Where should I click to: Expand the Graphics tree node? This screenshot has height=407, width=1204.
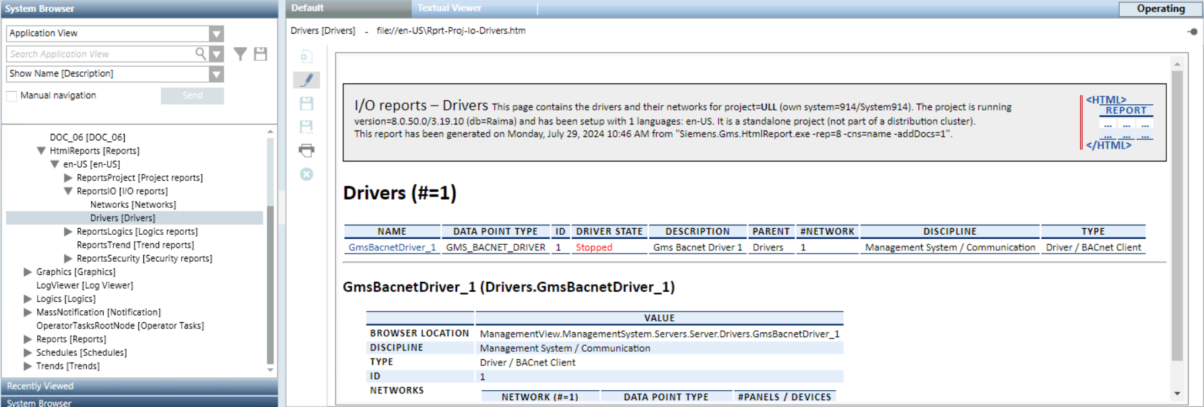point(28,272)
